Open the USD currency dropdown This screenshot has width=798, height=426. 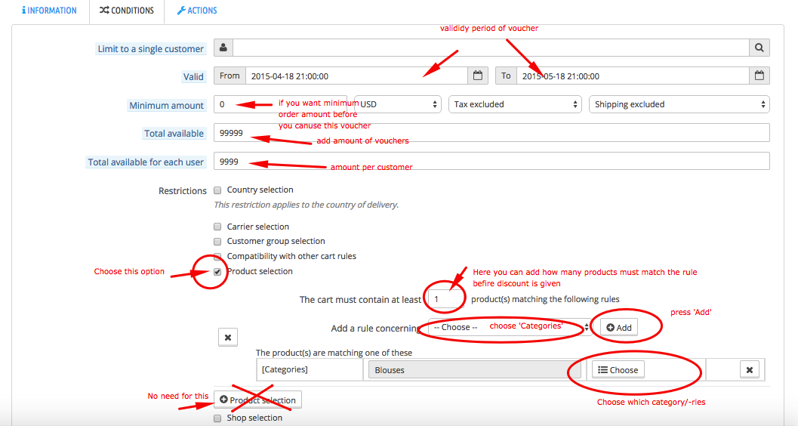click(397, 104)
